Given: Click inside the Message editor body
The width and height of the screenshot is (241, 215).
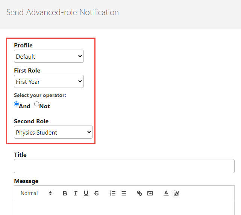Looking at the screenshot, I should coord(124,208).
